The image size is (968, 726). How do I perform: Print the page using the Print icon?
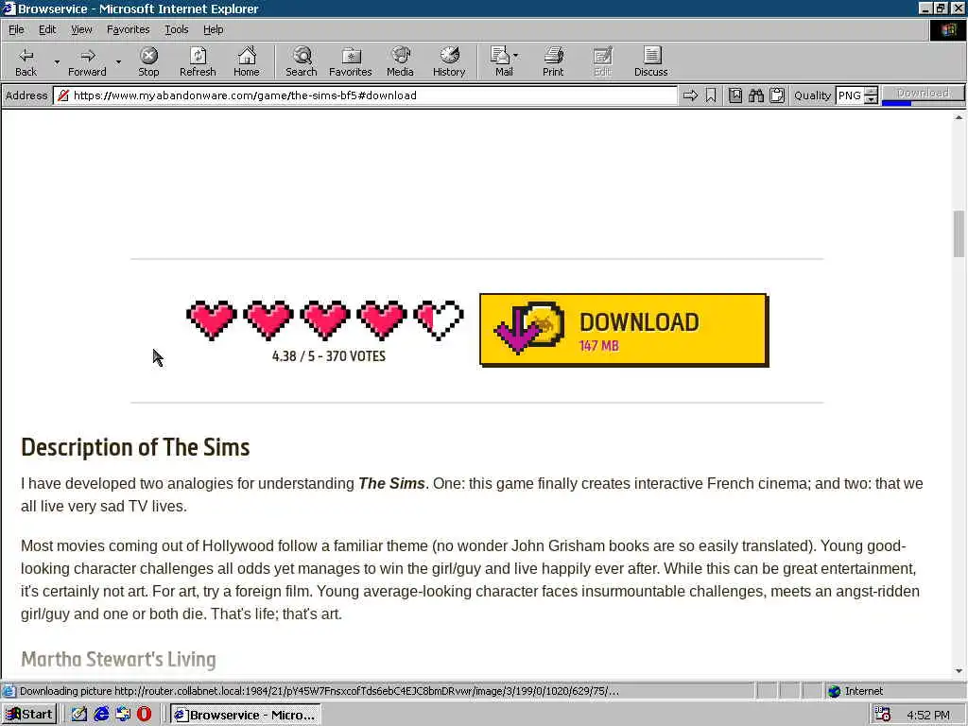(553, 61)
